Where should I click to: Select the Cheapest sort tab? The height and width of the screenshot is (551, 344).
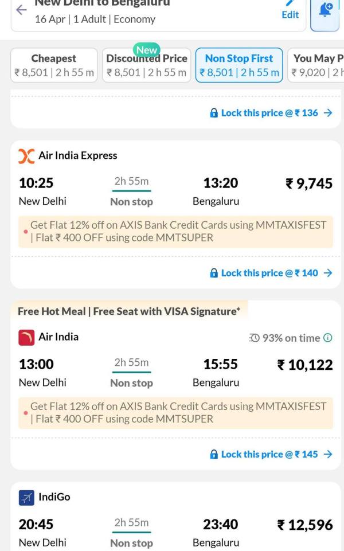54,65
